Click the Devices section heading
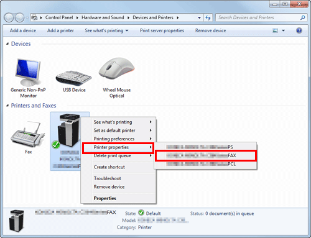This screenshot has width=311, height=238. tap(21, 44)
